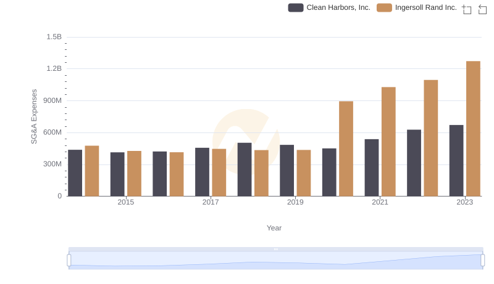Click the Clean Harbors bar for 2014

[75, 173]
